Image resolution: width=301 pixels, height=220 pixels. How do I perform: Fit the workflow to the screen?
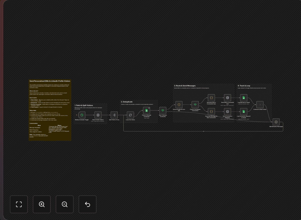point(19,204)
